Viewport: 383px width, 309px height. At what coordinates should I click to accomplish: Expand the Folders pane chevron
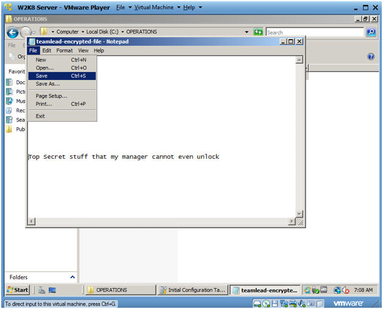tap(73, 277)
